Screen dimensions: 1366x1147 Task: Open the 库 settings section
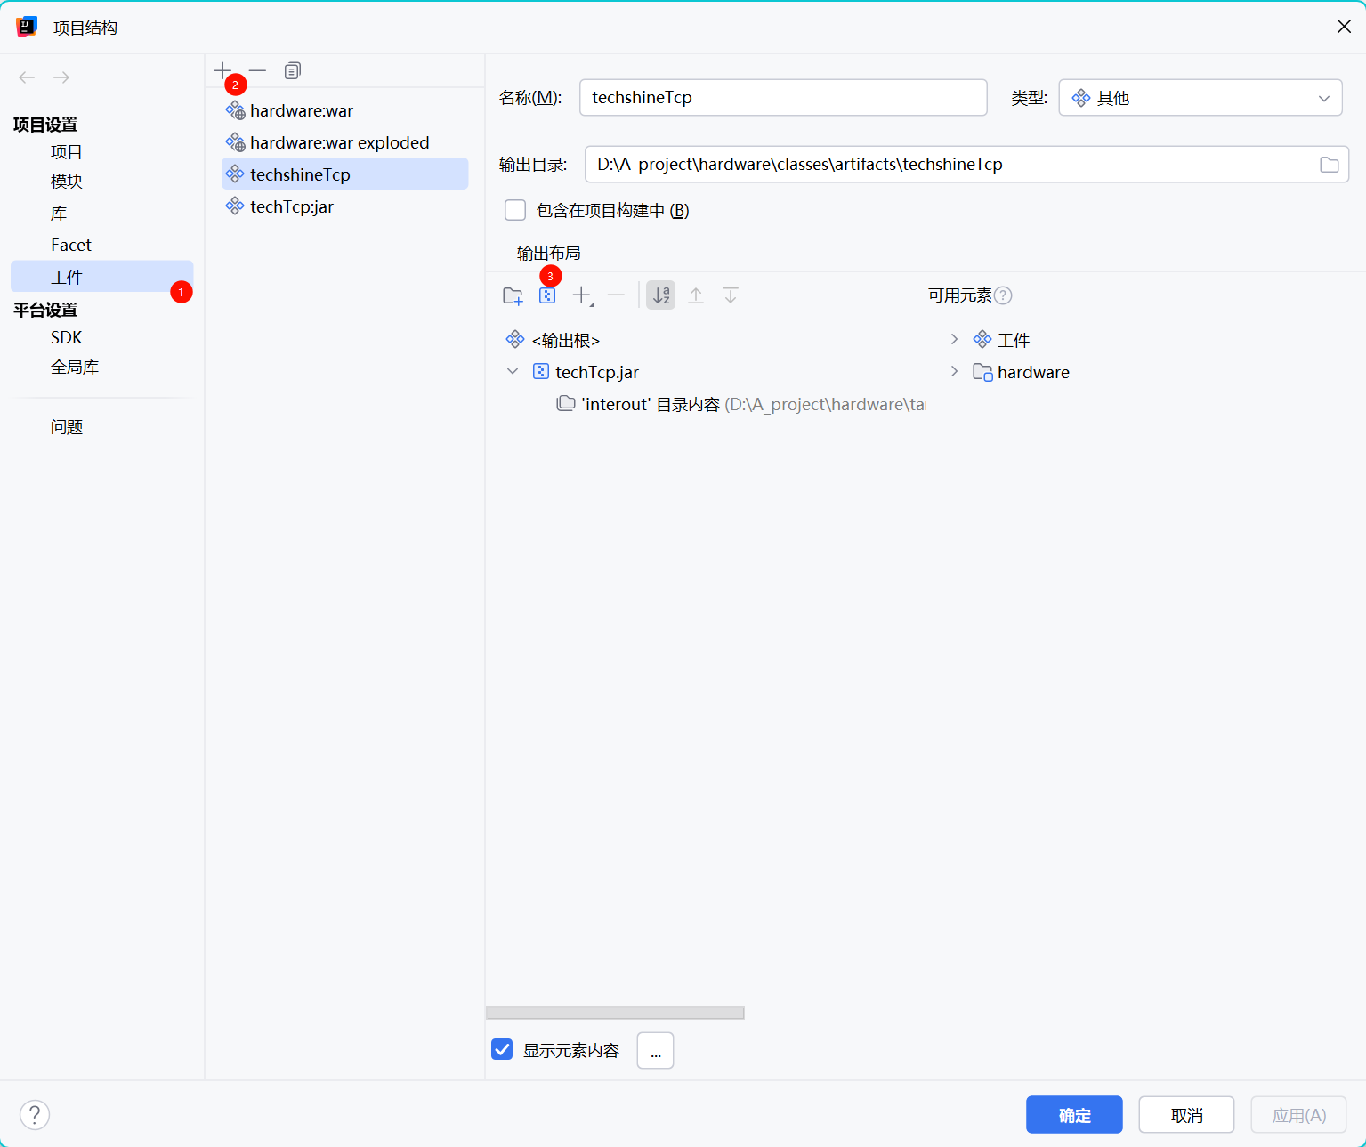pyautogui.click(x=59, y=214)
